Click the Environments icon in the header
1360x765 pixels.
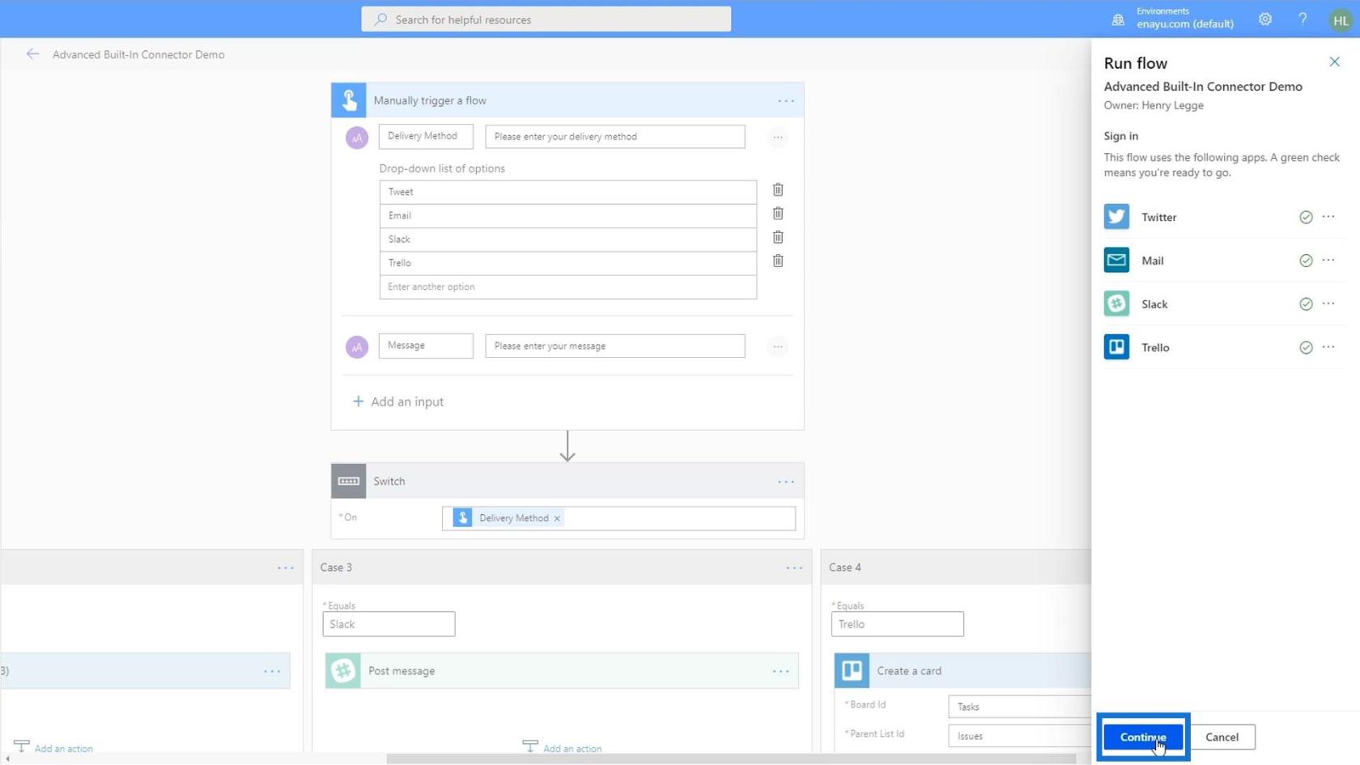pos(1118,19)
